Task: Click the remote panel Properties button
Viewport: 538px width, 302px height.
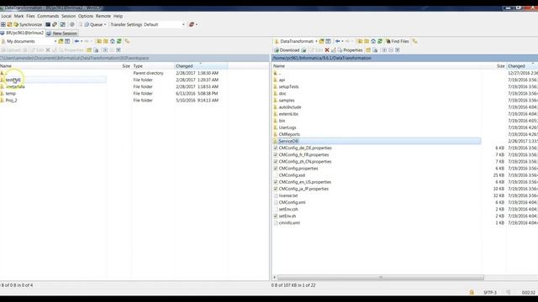Action: pos(351,50)
